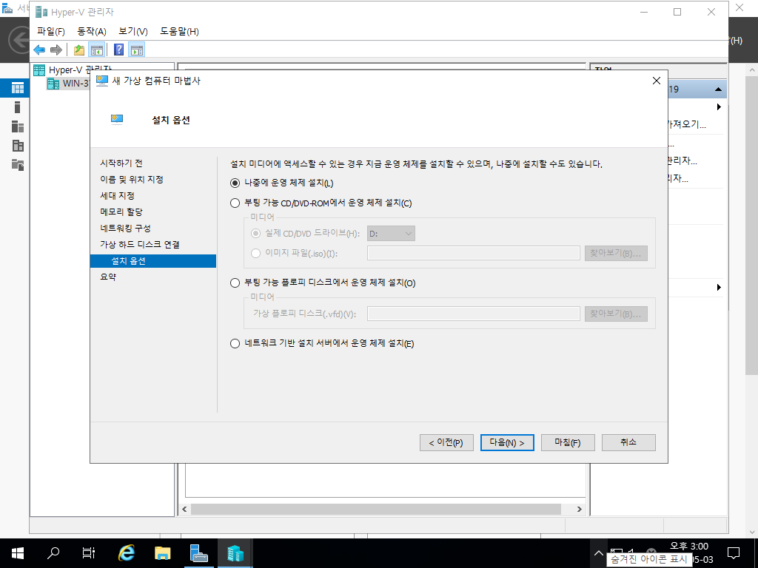This screenshot has width=758, height=568.
Task: Click the 취소 button
Action: coord(628,442)
